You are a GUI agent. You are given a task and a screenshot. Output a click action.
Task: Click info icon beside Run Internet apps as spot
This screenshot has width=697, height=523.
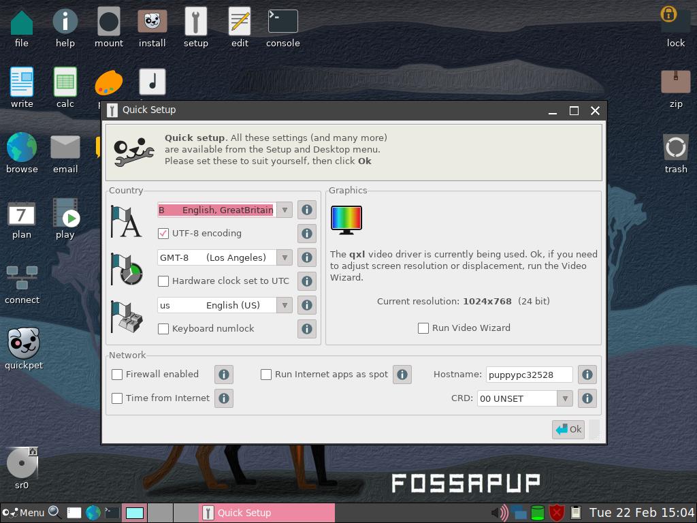click(402, 375)
